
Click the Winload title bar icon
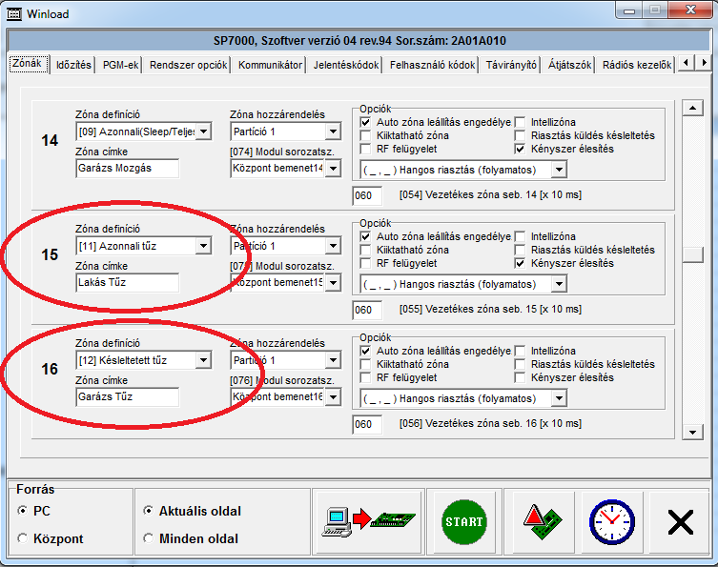click(13, 13)
